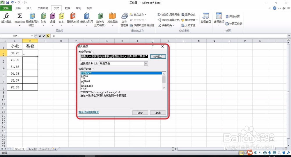
Task: Click Trace Dependents (追踪从属单元格)
Action: 168,20
